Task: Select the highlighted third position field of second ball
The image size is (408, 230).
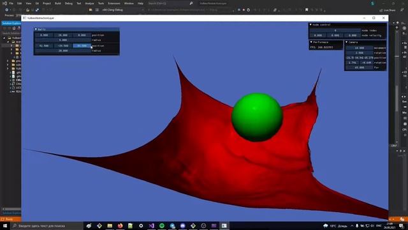Action: click(x=82, y=45)
